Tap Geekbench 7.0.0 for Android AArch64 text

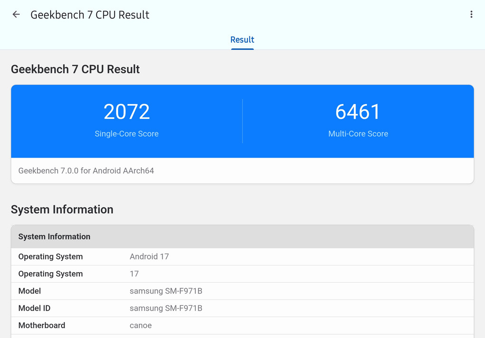[86, 171]
